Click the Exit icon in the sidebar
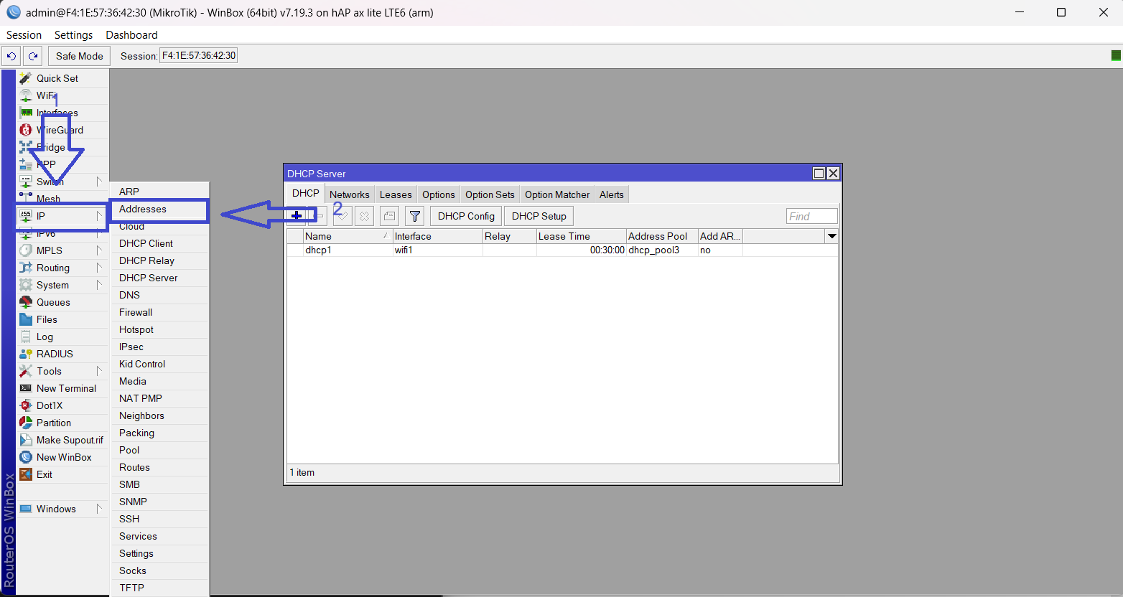1123x597 pixels. (26, 474)
